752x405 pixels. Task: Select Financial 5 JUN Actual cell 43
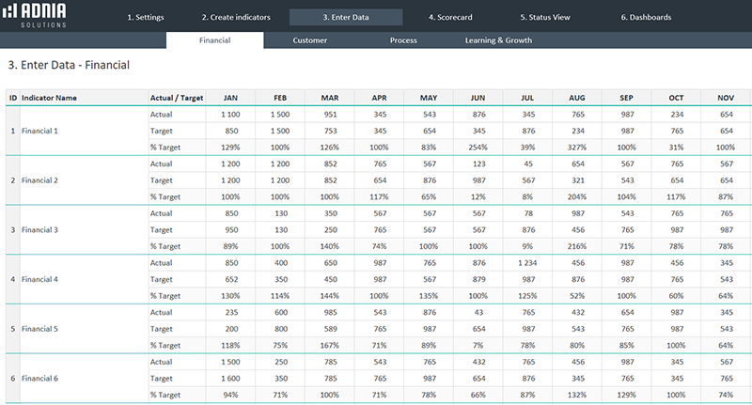point(478,312)
